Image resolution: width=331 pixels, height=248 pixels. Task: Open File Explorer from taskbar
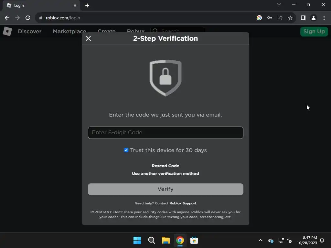pyautogui.click(x=166, y=240)
